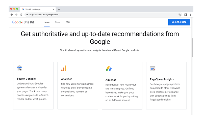Click the 'Get authoritative and up-to-date' headline

[100, 38]
